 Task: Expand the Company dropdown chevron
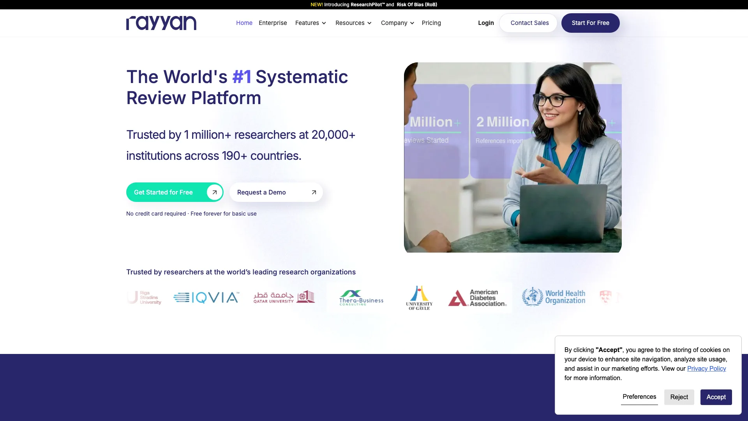(412, 23)
